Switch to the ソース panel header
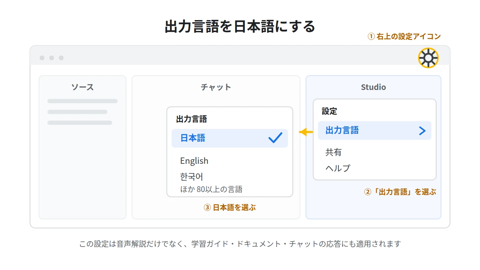 click(82, 87)
